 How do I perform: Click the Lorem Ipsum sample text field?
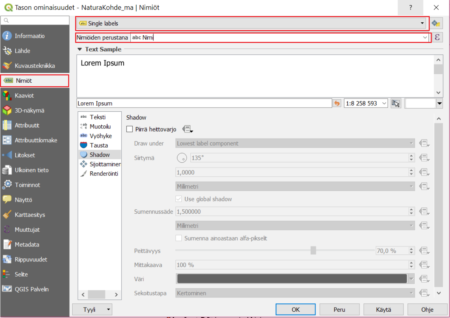(x=204, y=103)
